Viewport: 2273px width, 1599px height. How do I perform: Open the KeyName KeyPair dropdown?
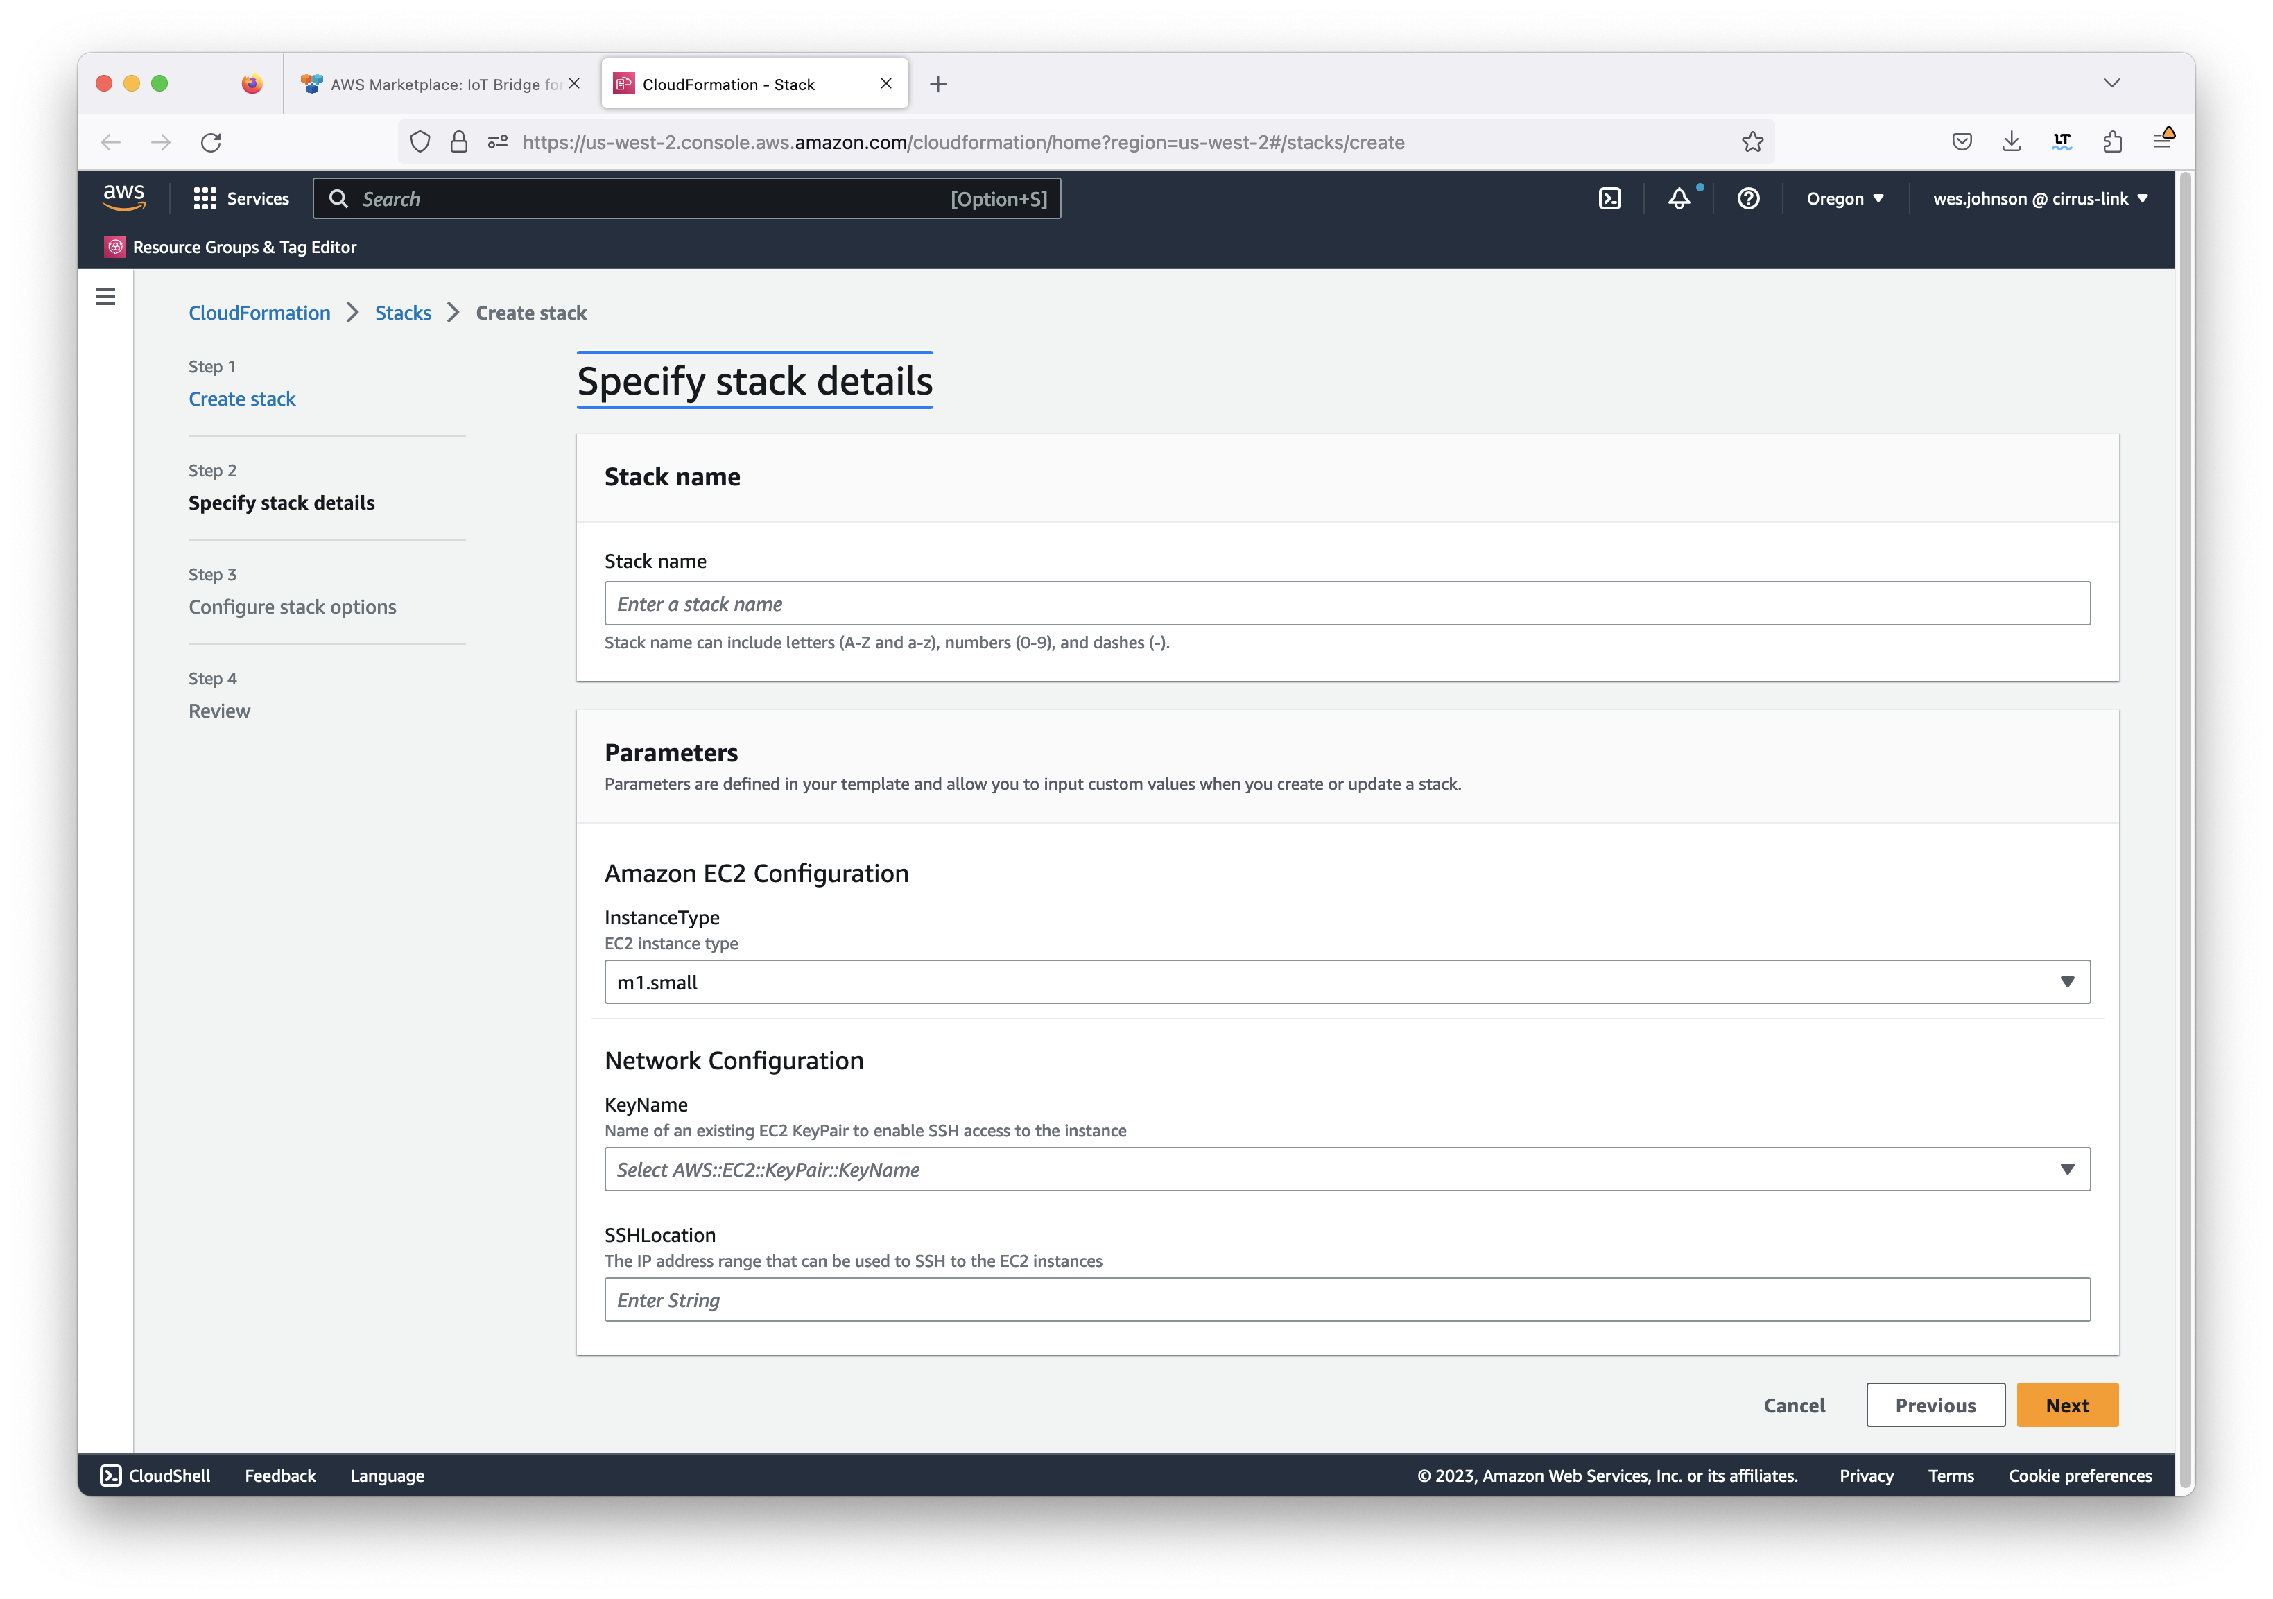coord(1347,1169)
